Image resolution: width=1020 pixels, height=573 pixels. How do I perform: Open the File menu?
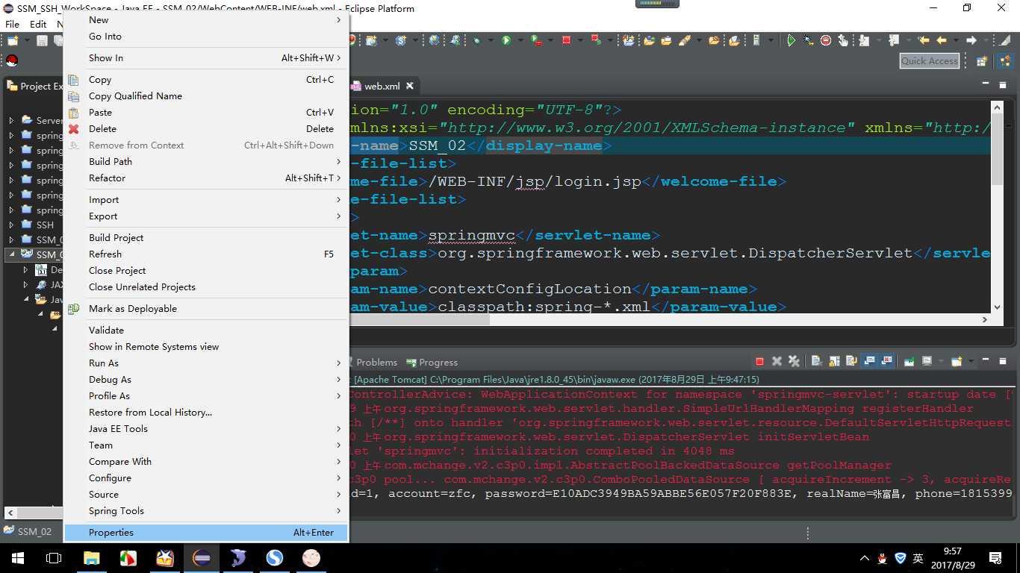coord(13,24)
